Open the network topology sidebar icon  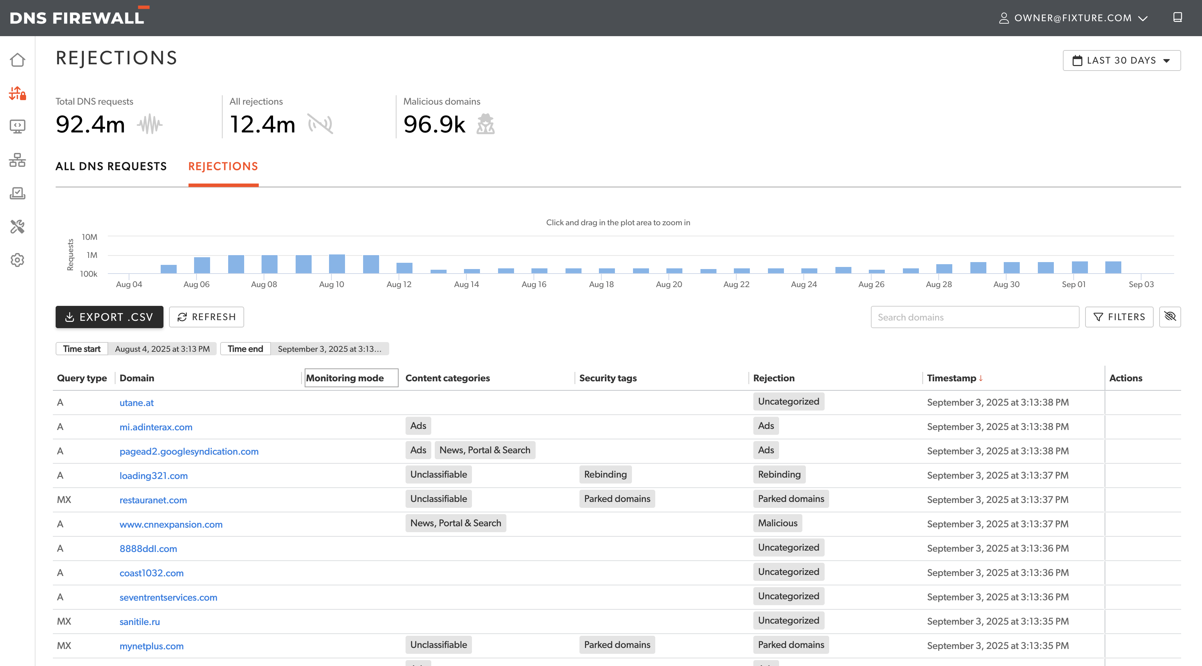click(x=17, y=160)
